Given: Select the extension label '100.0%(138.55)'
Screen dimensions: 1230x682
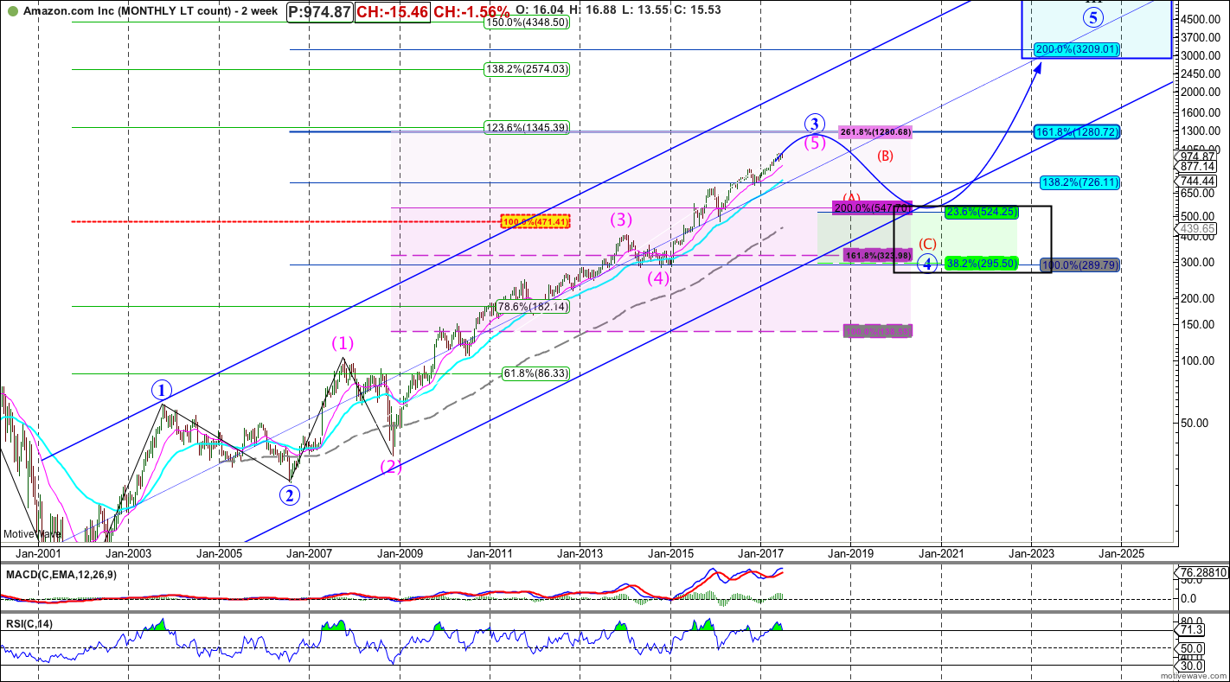Looking at the screenshot, I should (x=878, y=331).
